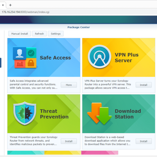
Task: Click the Download Station banner title
Action: [128, 114]
